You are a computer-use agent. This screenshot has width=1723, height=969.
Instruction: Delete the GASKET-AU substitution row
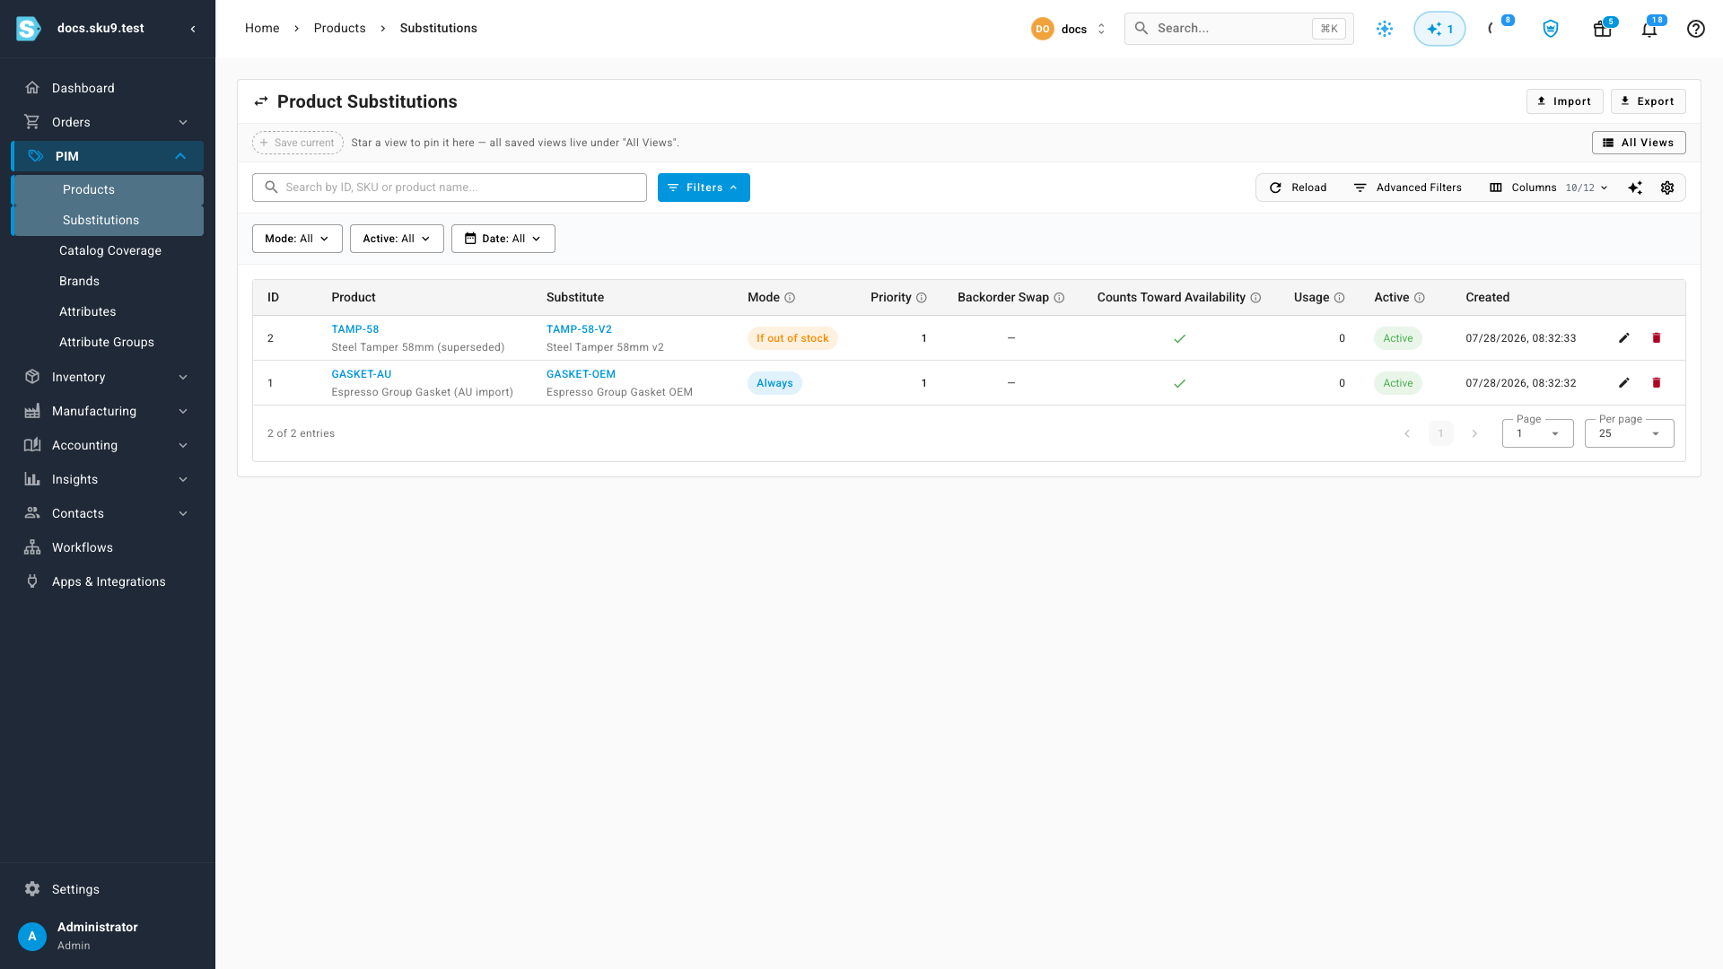[1657, 383]
